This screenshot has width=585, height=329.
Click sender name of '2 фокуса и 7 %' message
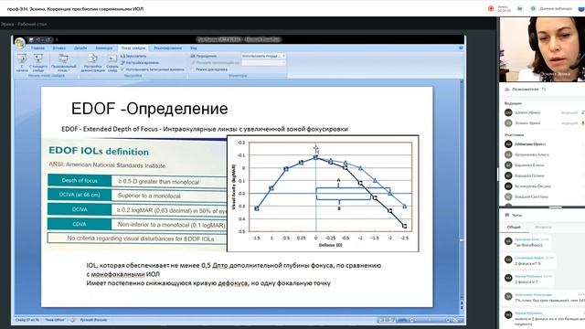point(529,258)
